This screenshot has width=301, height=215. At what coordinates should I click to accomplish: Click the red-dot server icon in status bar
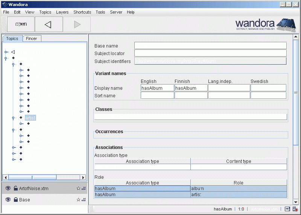click(x=295, y=209)
